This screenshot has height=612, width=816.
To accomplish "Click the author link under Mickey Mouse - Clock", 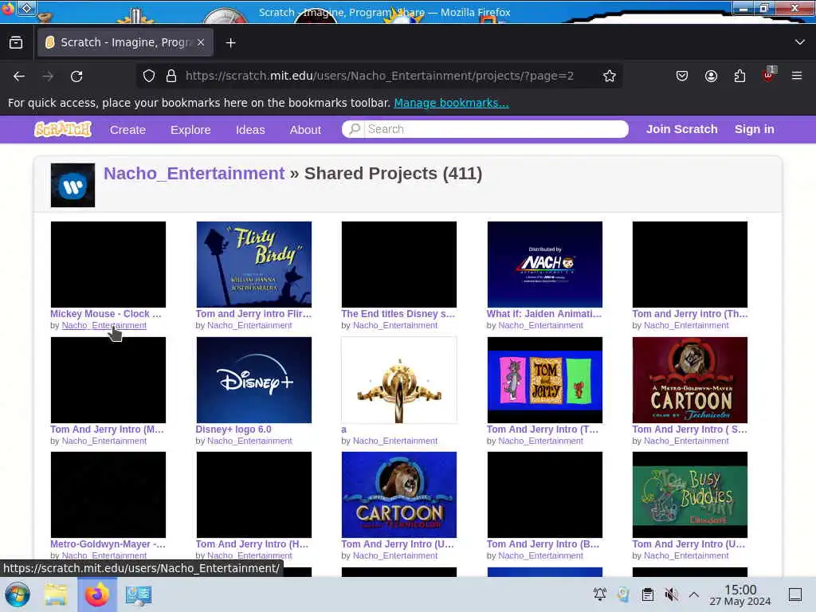I will click(x=104, y=325).
